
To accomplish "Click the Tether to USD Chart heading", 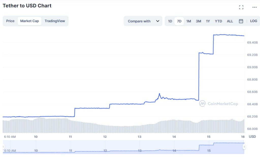I will [x=27, y=6].
